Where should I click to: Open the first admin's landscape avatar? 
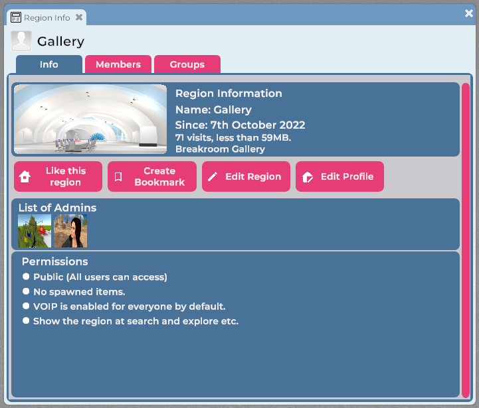[x=35, y=231]
